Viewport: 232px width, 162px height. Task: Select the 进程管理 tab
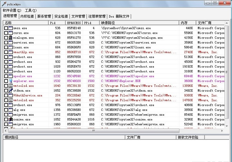(x=10, y=16)
